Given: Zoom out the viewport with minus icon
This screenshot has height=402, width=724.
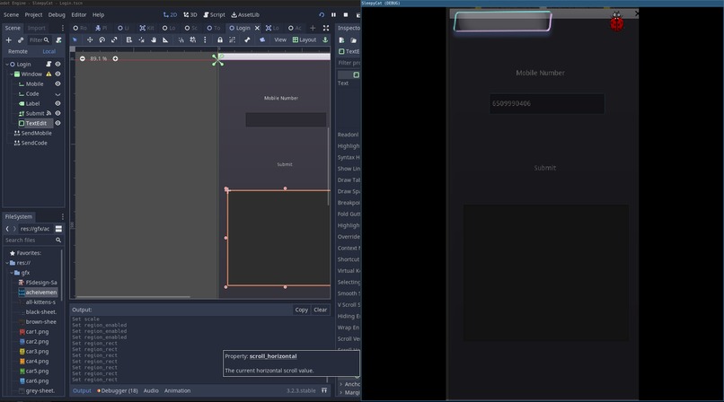Looking at the screenshot, I should pyautogui.click(x=82, y=58).
